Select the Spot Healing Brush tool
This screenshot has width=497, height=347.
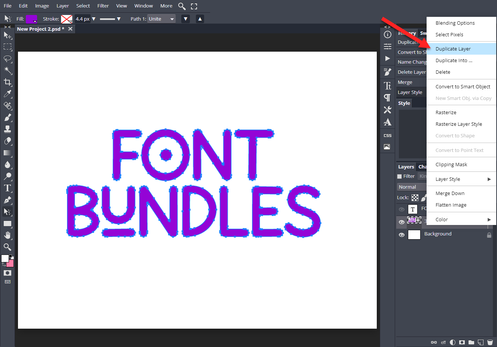[7, 106]
